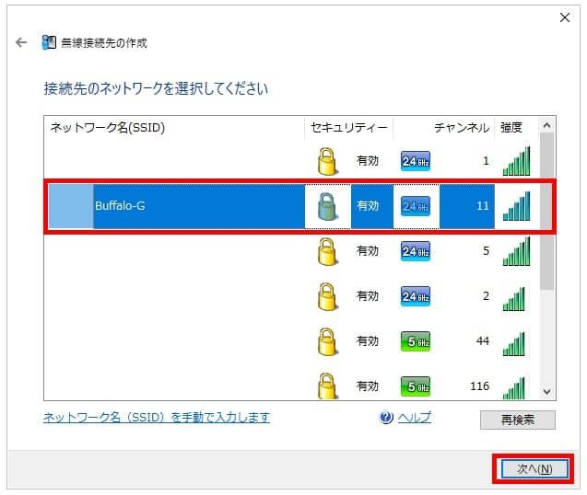The image size is (587, 495).
Task: Click the padlock icon in channel 5 row
Action: point(327,251)
